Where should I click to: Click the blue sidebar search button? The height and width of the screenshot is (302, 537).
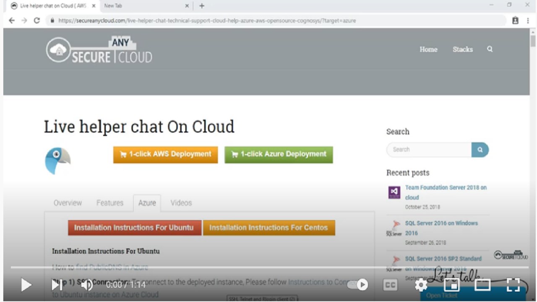[x=480, y=150]
